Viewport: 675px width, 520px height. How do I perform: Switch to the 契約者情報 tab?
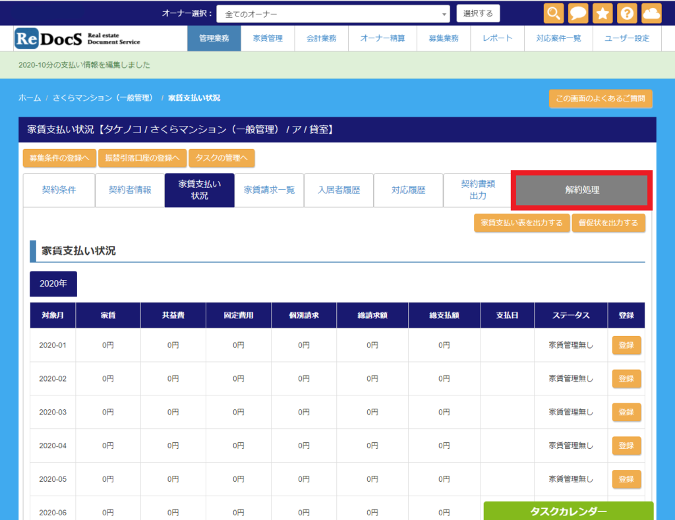coord(130,190)
